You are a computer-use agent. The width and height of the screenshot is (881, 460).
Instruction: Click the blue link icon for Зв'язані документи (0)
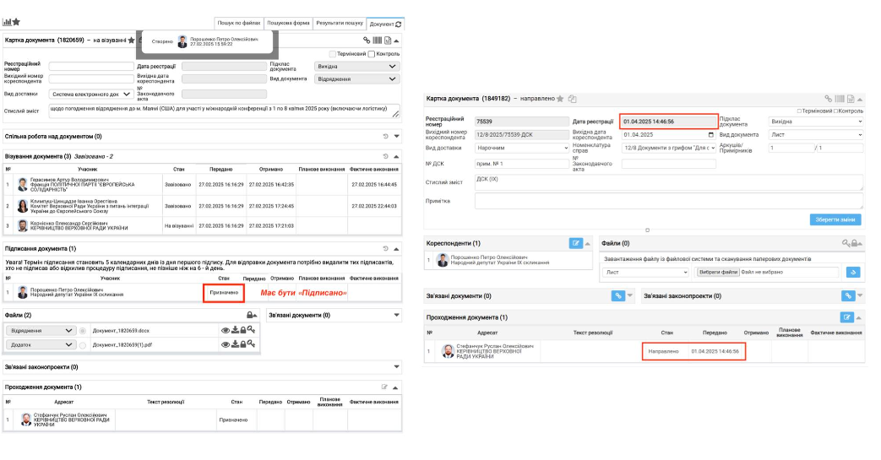pos(617,295)
